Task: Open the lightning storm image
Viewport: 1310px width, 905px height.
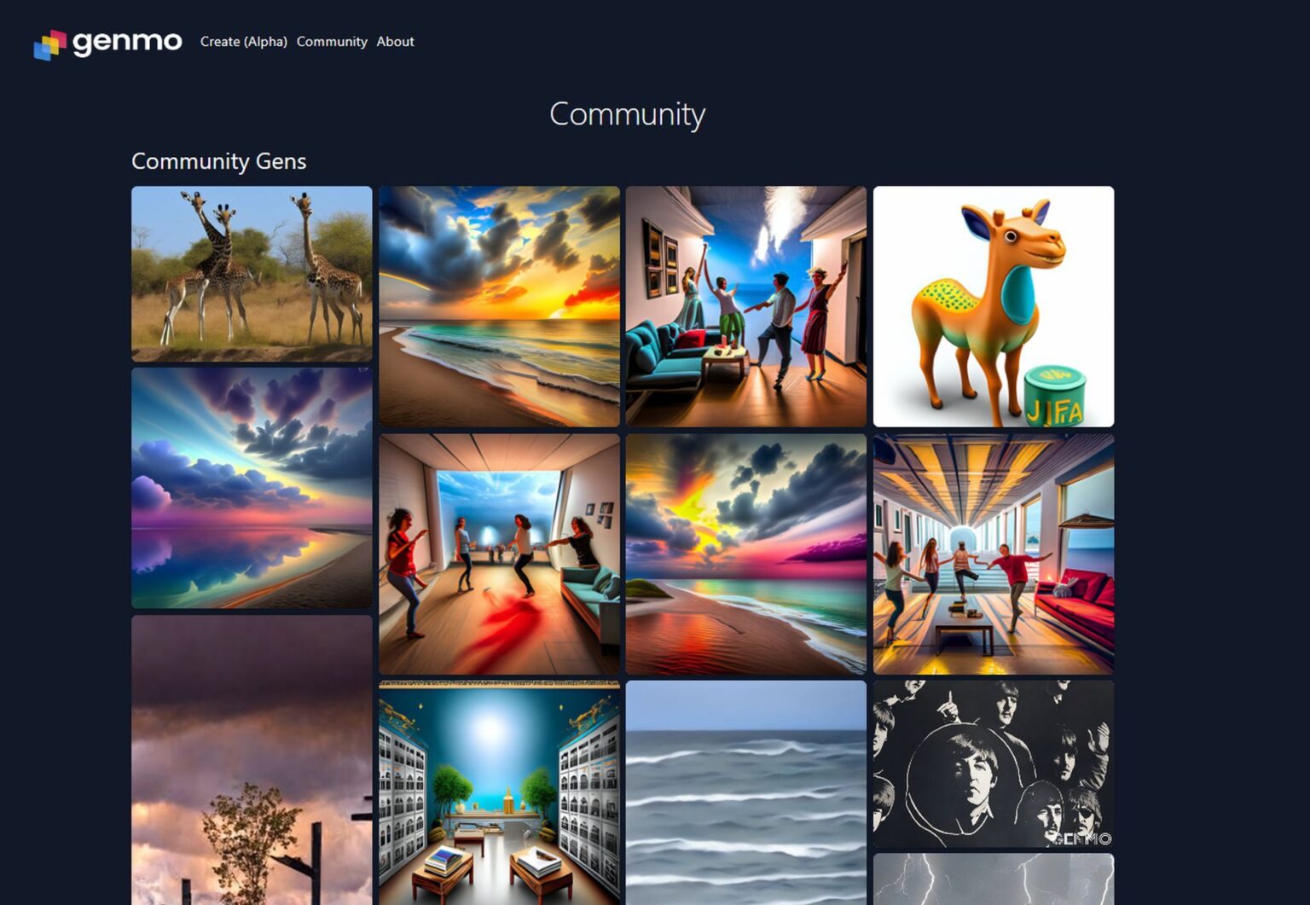Action: click(x=993, y=879)
